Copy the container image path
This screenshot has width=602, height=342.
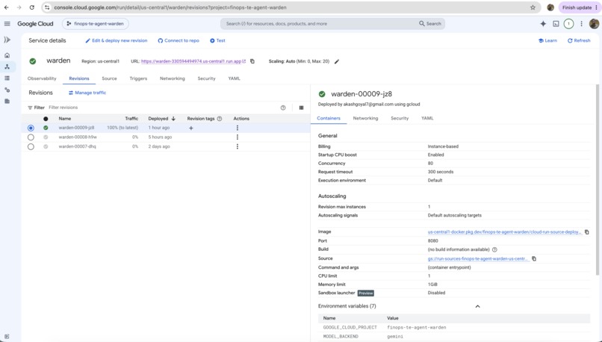tap(586, 232)
